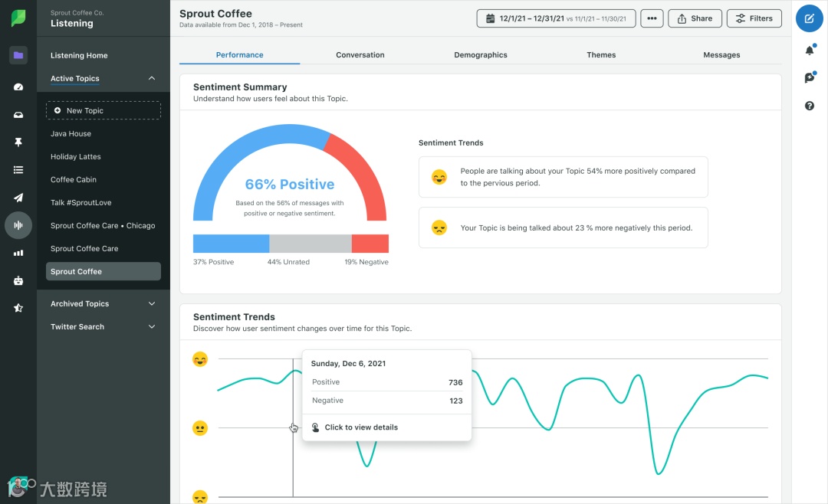Viewport: 828px width, 504px height.
Task: Click the plus icon beside New Topic
Action: coord(57,110)
